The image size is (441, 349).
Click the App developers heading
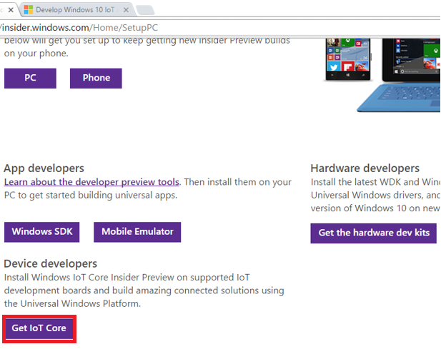[44, 168]
